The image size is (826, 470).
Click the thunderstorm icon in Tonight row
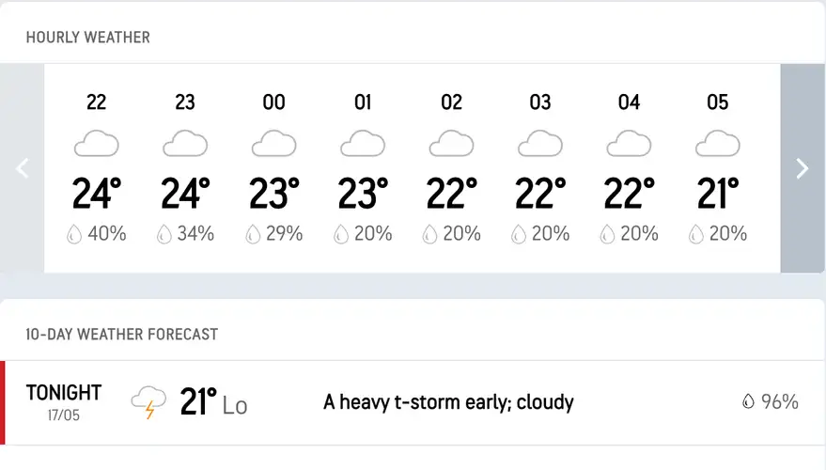click(148, 401)
